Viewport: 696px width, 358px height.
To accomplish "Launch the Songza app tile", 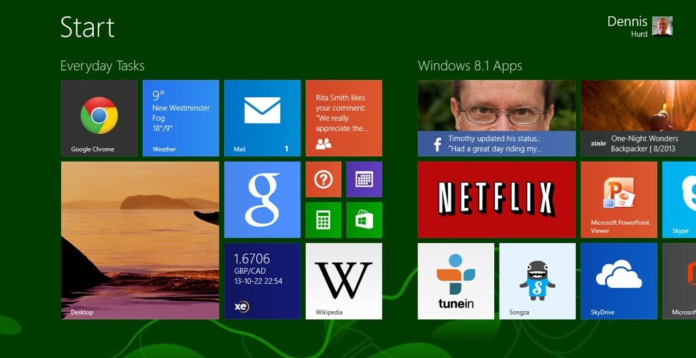I will (537, 281).
